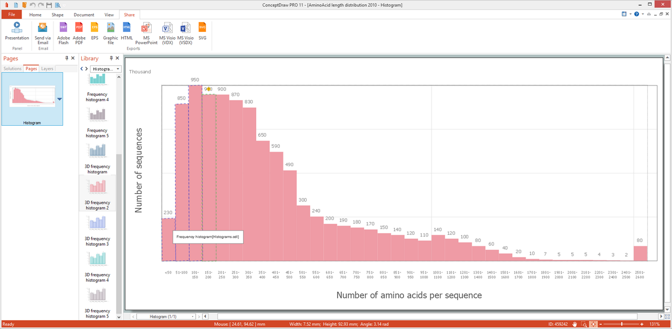The height and width of the screenshot is (329, 672).
Task: Click the fit-to-window icon in status bar
Action: (x=593, y=324)
